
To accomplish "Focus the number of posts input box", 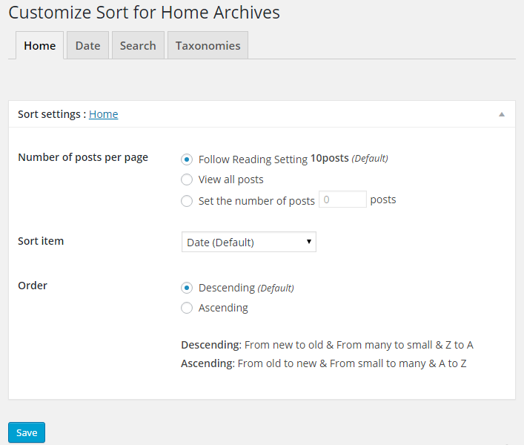I will (342, 200).
